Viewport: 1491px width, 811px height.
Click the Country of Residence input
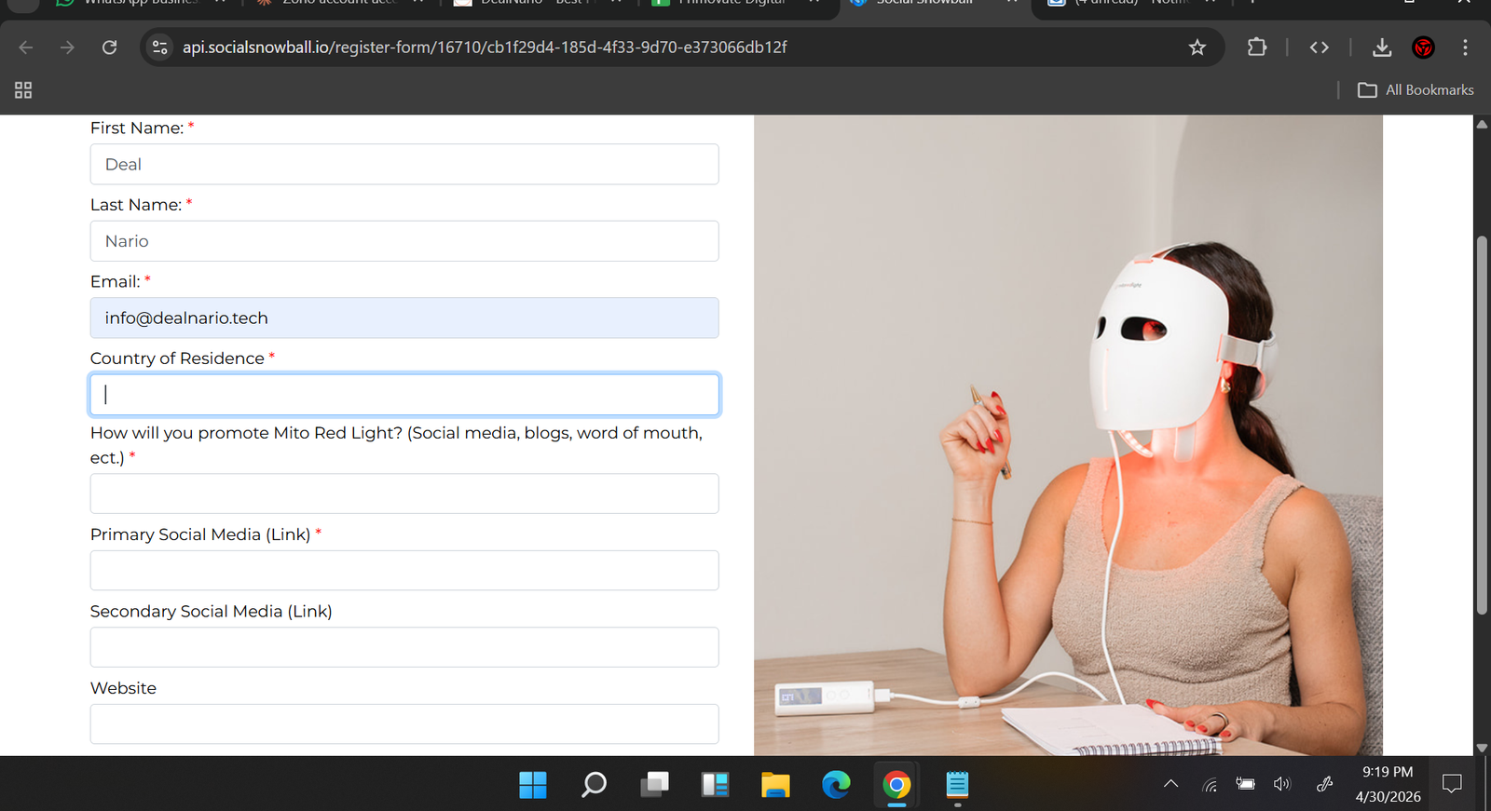[x=404, y=395]
